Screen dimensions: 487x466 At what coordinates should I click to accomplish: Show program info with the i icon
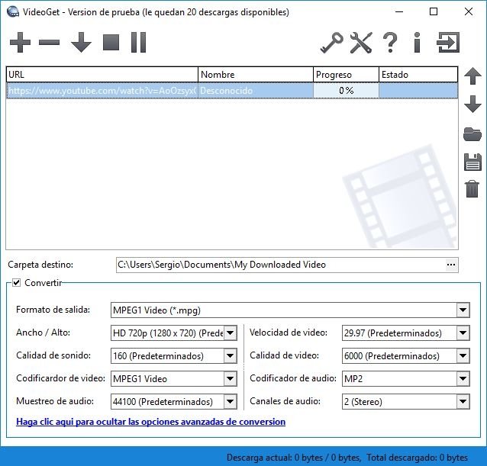[417, 43]
